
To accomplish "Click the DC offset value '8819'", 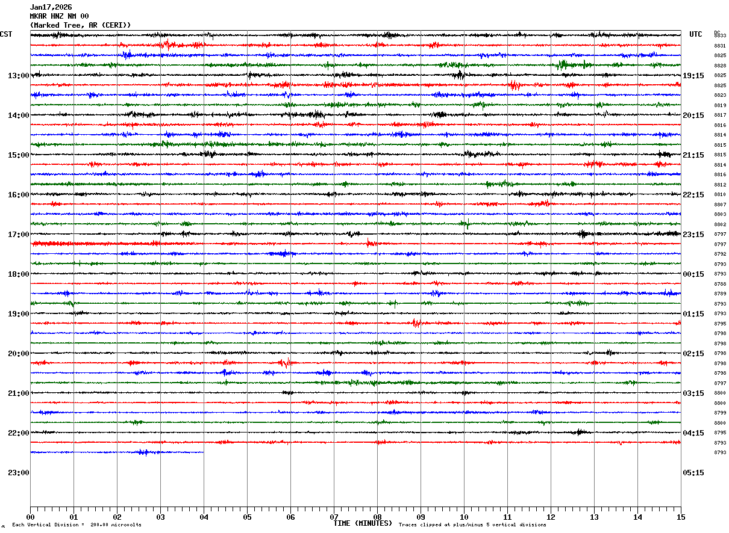I will pos(720,105).
